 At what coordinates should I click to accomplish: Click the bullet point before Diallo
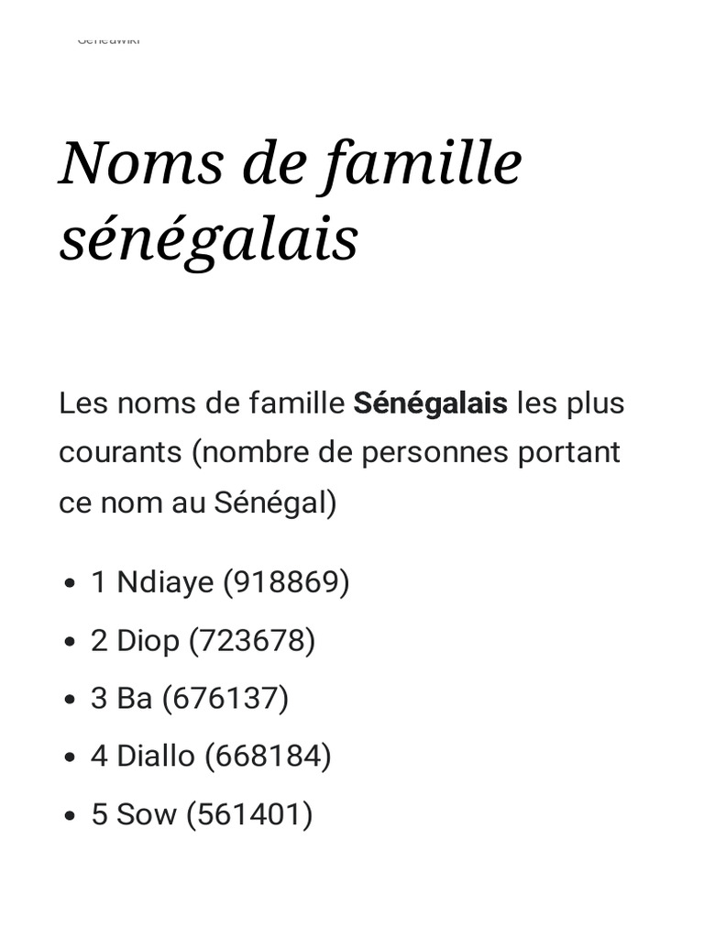[71, 757]
